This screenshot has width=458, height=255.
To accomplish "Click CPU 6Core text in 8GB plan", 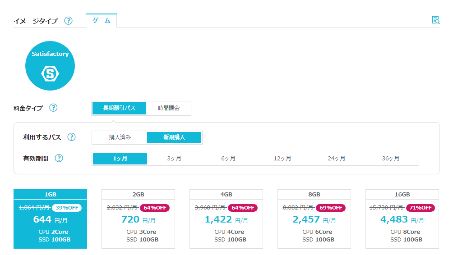I will tap(317, 232).
